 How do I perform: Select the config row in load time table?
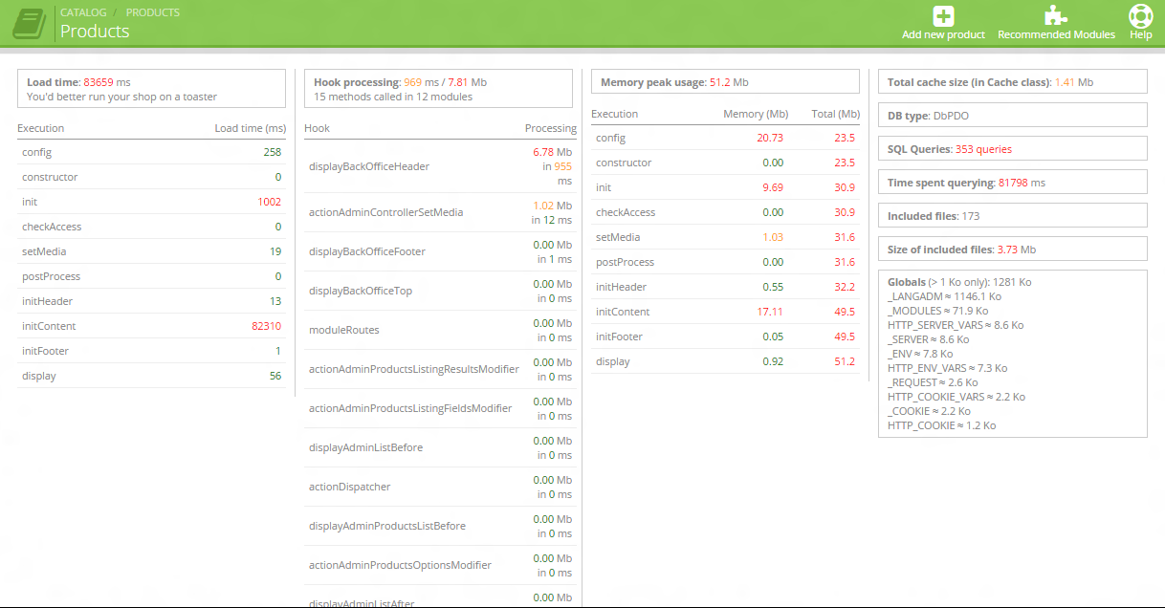coord(151,152)
